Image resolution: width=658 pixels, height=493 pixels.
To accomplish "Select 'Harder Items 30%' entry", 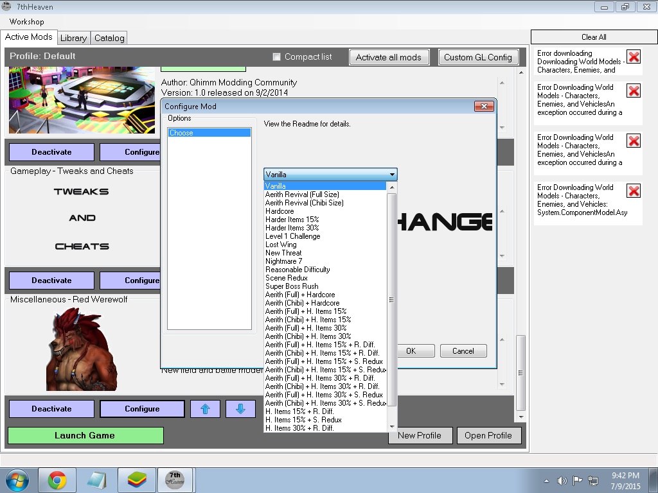I will point(325,228).
